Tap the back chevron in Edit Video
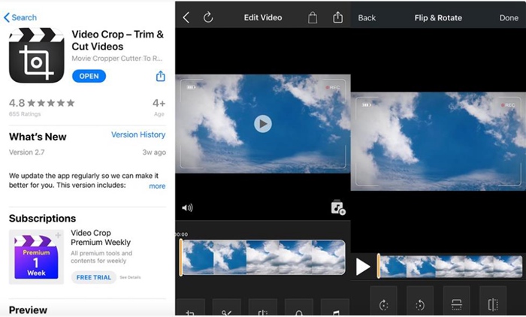This screenshot has height=317, width=526. pyautogui.click(x=186, y=17)
